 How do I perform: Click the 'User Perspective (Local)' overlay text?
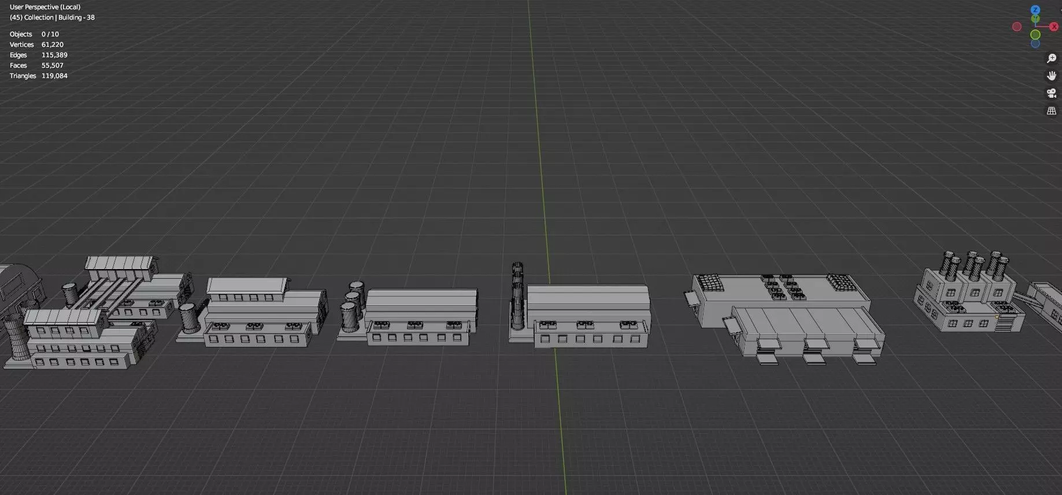(45, 7)
